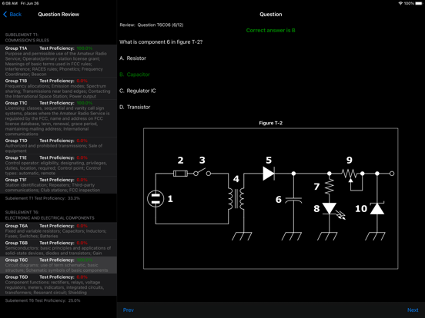Tap 'Subelement T6 Test Proficiency: 25.0%'
Viewport: 425px width, 318px height.
42,300
